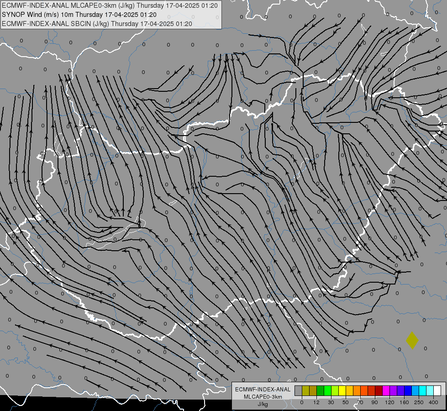The height and width of the screenshot is (411, 447).
Task: Click the legend scale value 30
Action: (331, 402)
